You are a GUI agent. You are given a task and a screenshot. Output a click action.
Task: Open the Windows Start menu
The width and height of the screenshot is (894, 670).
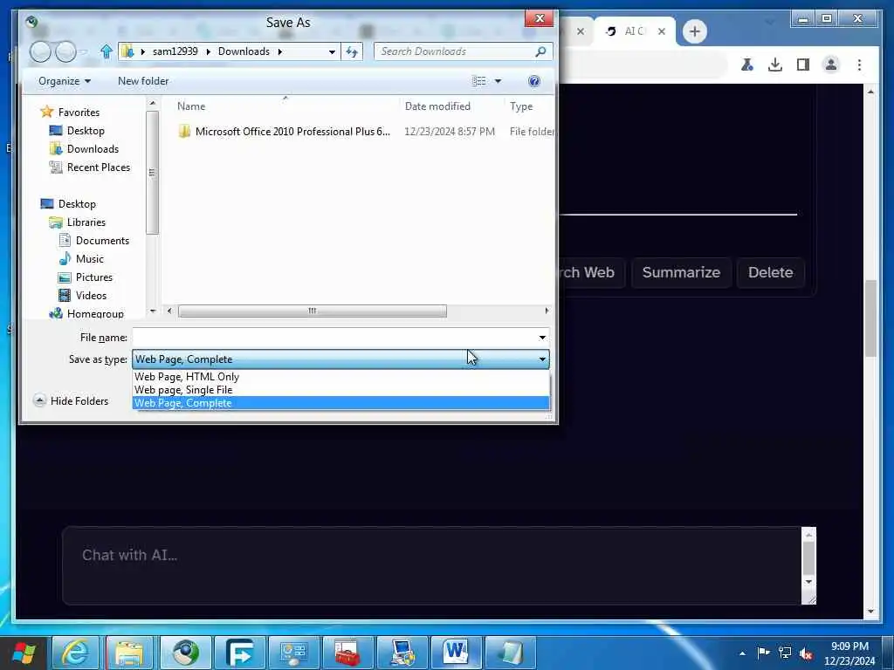tap(24, 653)
